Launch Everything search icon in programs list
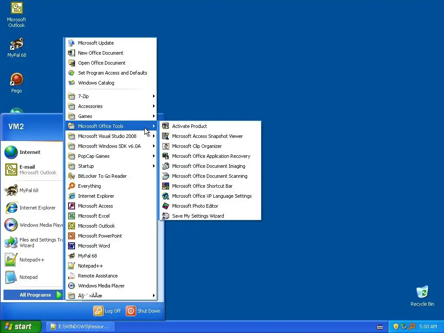Viewport: 444px width, 333px height. [x=72, y=186]
